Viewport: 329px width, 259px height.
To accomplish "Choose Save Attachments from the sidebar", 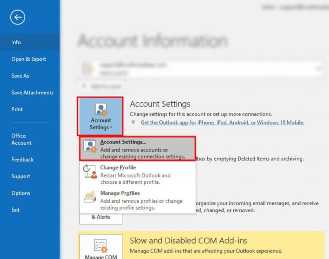I will (32, 93).
